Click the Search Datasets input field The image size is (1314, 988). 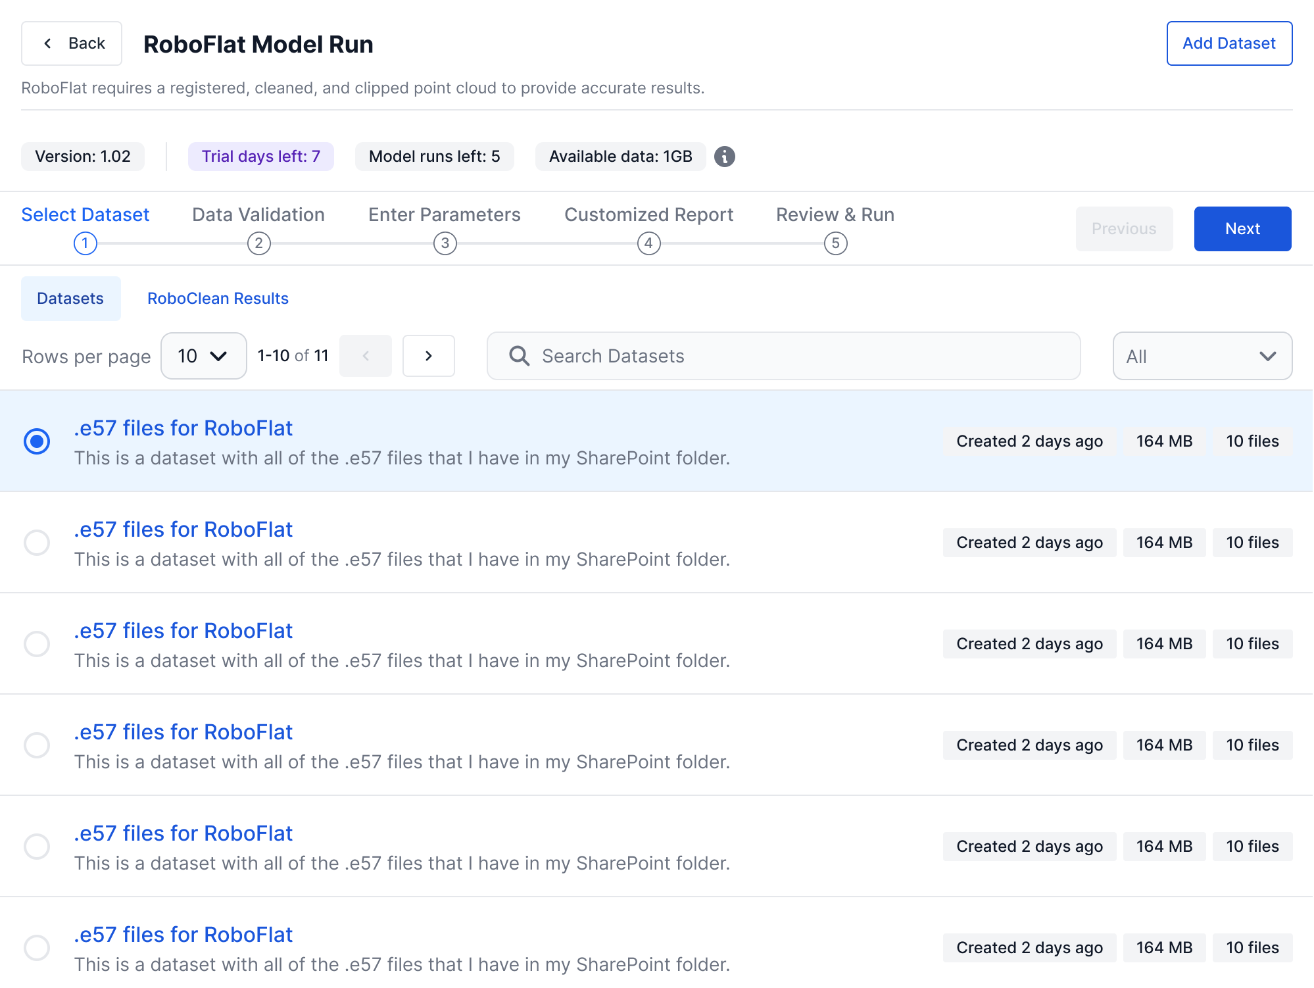pyautogui.click(x=784, y=356)
